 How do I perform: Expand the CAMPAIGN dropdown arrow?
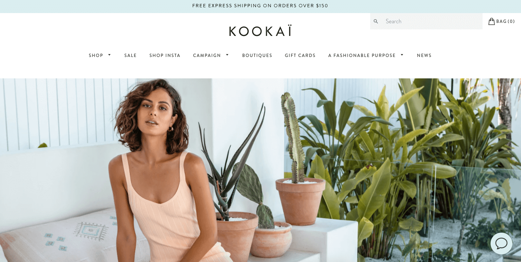click(227, 55)
